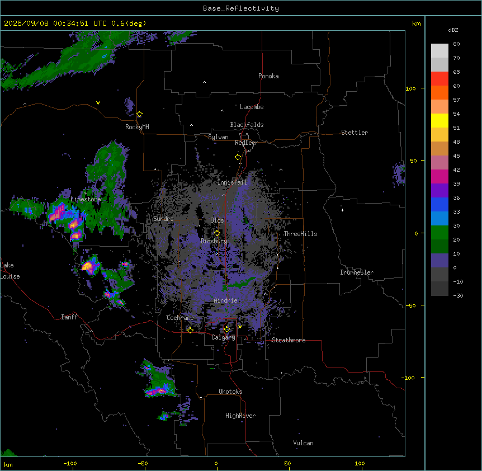
Task: Select the Vulcan label
Action: click(304, 443)
